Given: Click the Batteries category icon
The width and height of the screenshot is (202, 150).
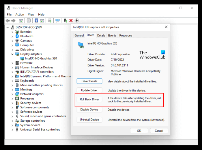Looking at the screenshot, I should pyautogui.click(x=17, y=32).
